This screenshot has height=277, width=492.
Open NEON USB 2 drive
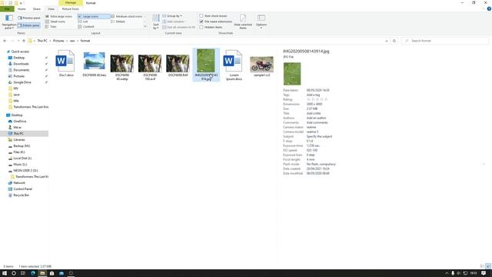tap(25, 171)
